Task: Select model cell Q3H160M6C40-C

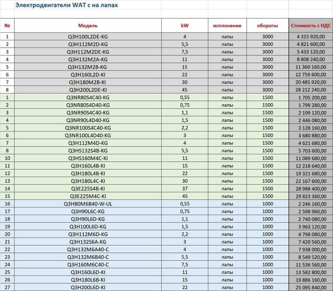Action: (88, 265)
